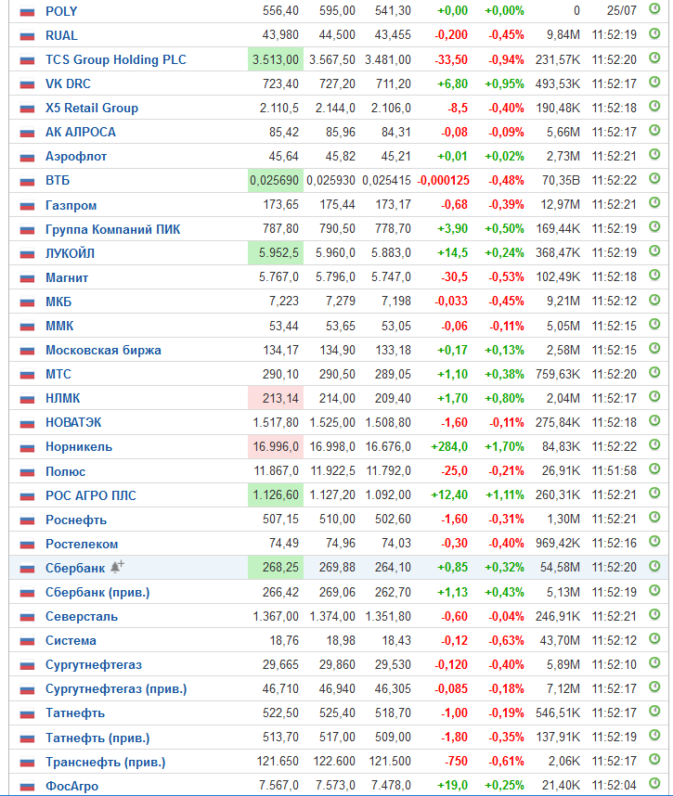Click the clock icon in the ФосАгро row
This screenshot has width=673, height=796.
654,784
